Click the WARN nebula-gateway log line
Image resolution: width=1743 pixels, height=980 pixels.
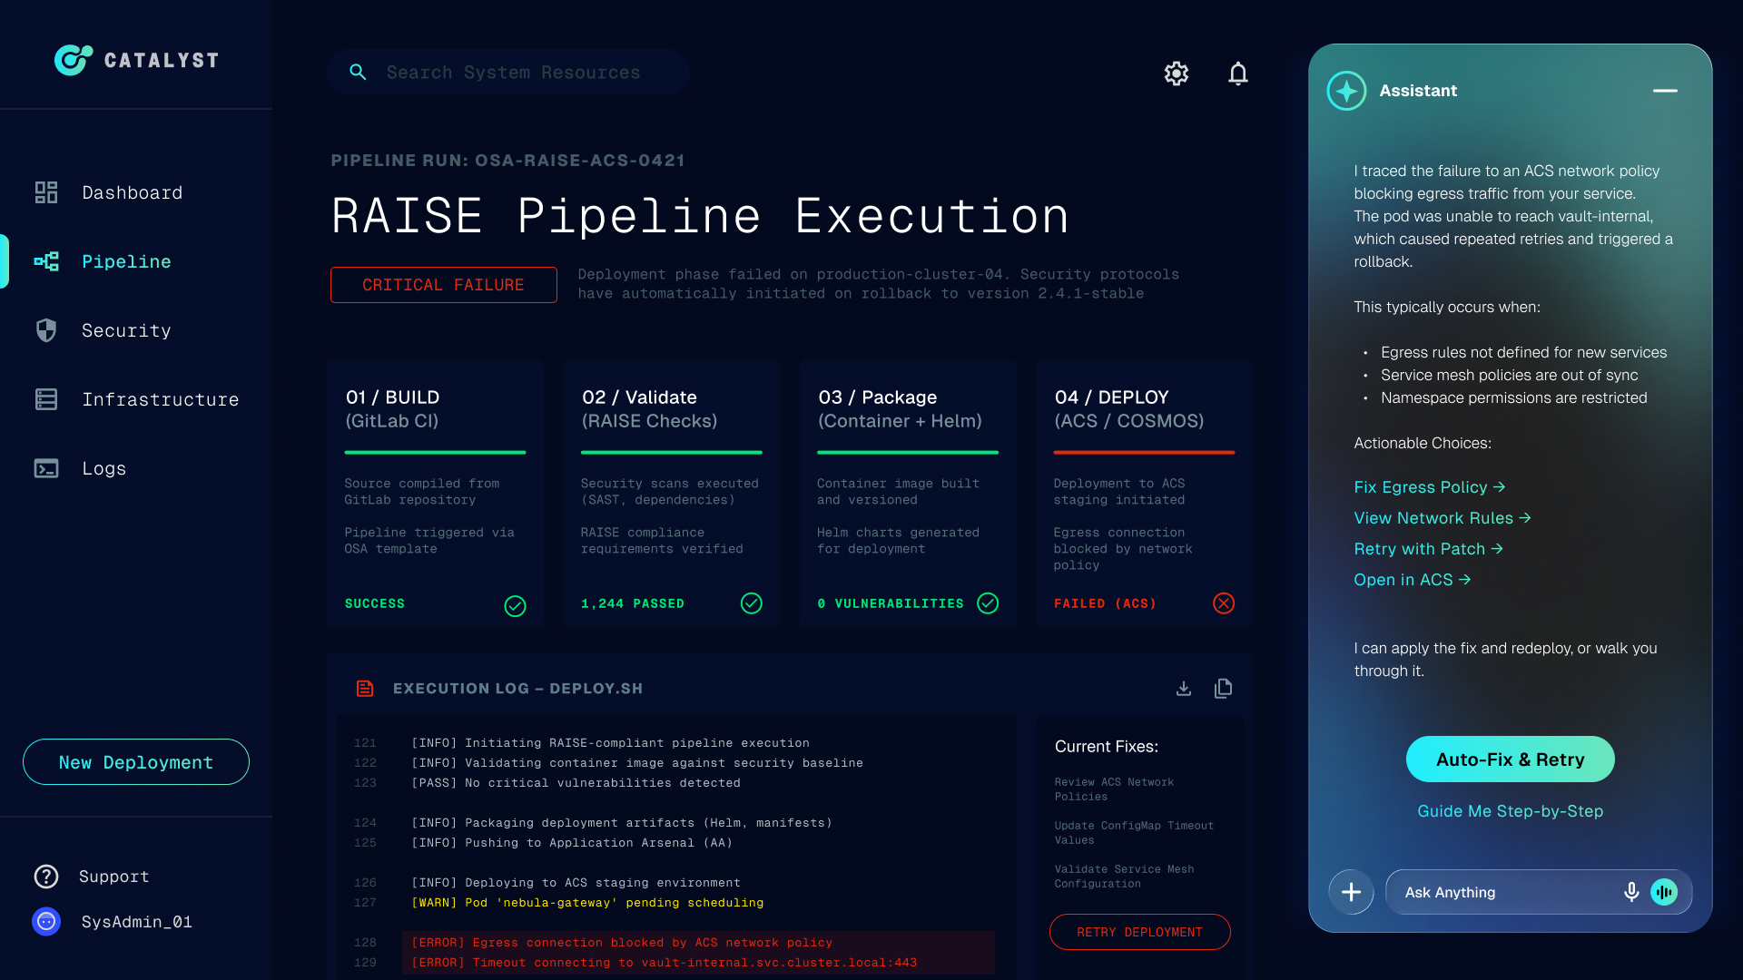point(587,903)
